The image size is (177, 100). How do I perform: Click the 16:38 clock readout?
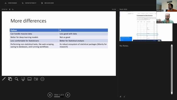(114, 9)
